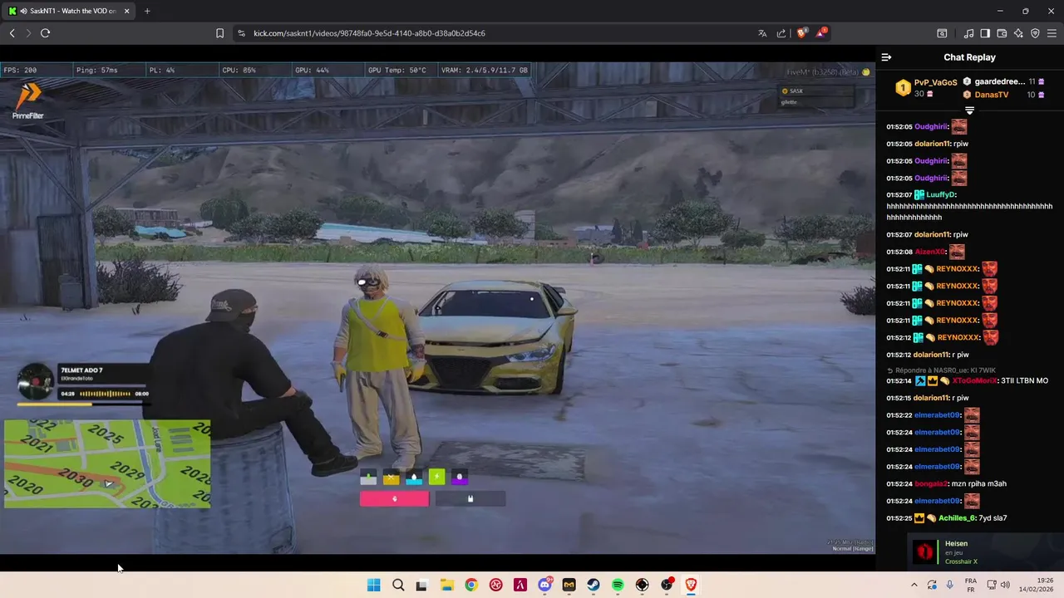Collapse the Chat Replay panel icon

coord(886,57)
